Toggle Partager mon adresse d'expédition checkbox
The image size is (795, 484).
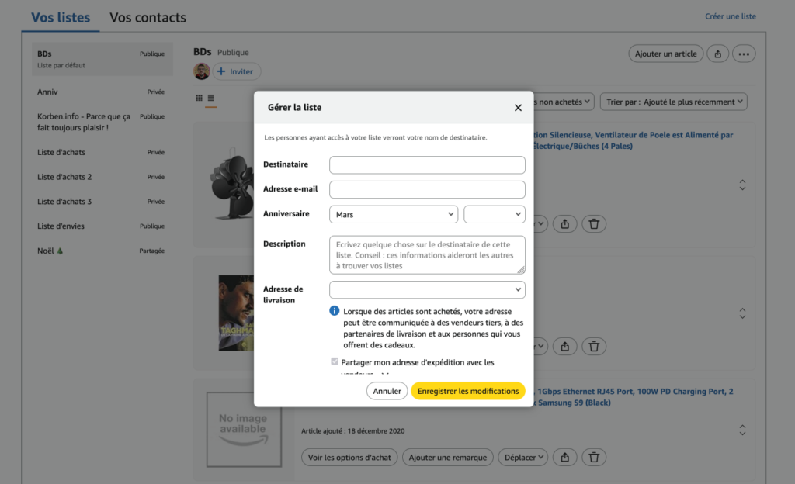[335, 362]
